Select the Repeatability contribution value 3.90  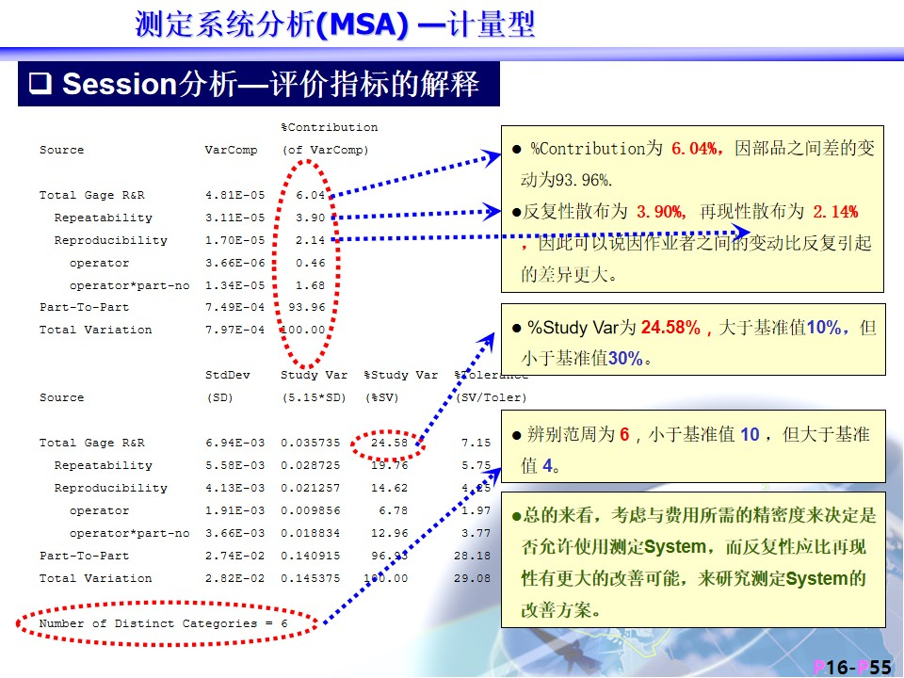310,218
